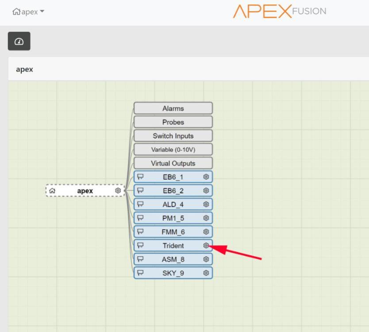Open ALD_4 module settings gear
This screenshot has height=332, width=369.
(x=206, y=205)
